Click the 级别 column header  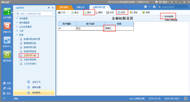click(x=119, y=24)
